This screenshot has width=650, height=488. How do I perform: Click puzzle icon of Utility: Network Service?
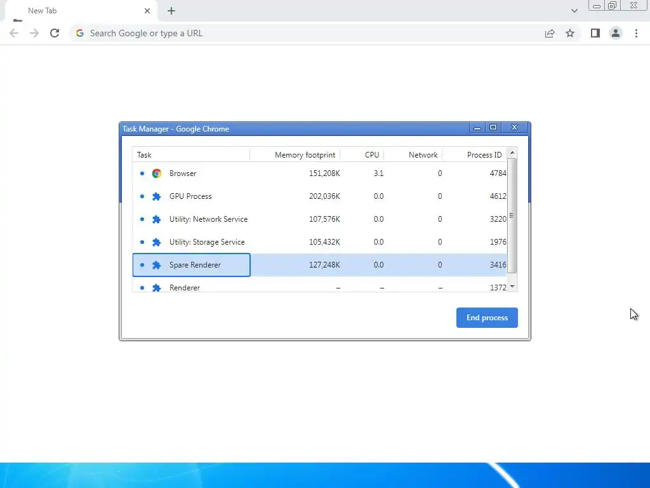pos(157,219)
